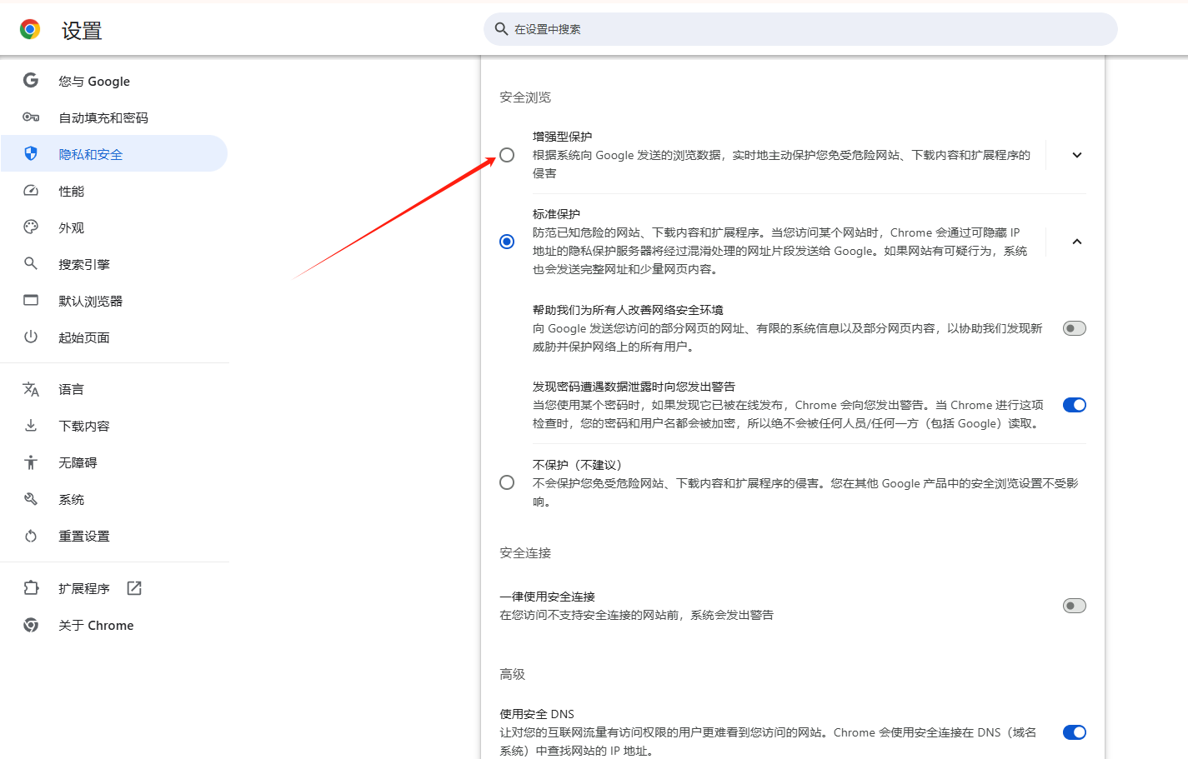Click the 高级 section heading
This screenshot has height=759, width=1188.
pos(513,674)
